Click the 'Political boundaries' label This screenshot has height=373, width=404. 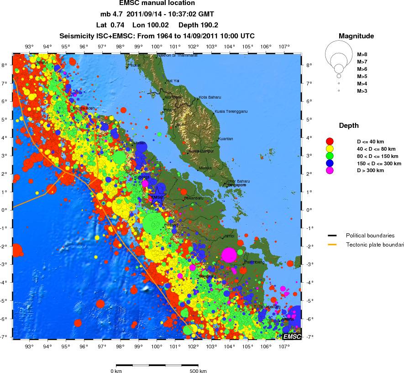click(x=370, y=236)
